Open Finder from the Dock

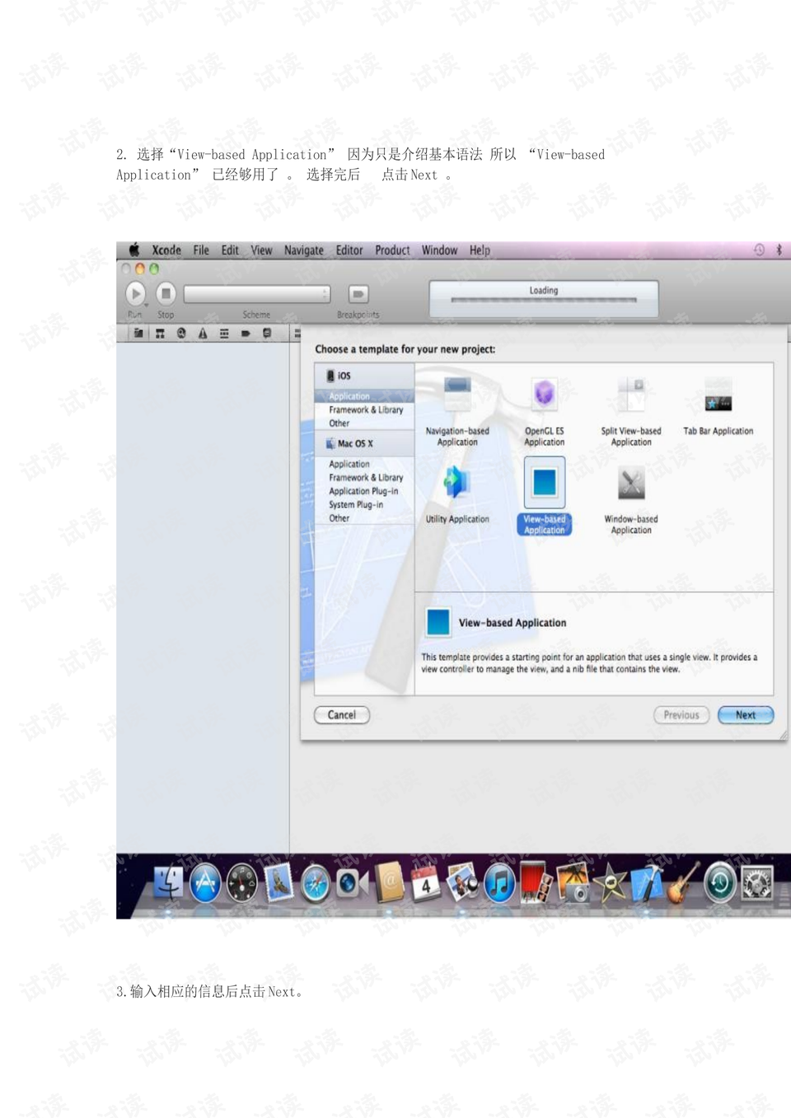(x=169, y=883)
